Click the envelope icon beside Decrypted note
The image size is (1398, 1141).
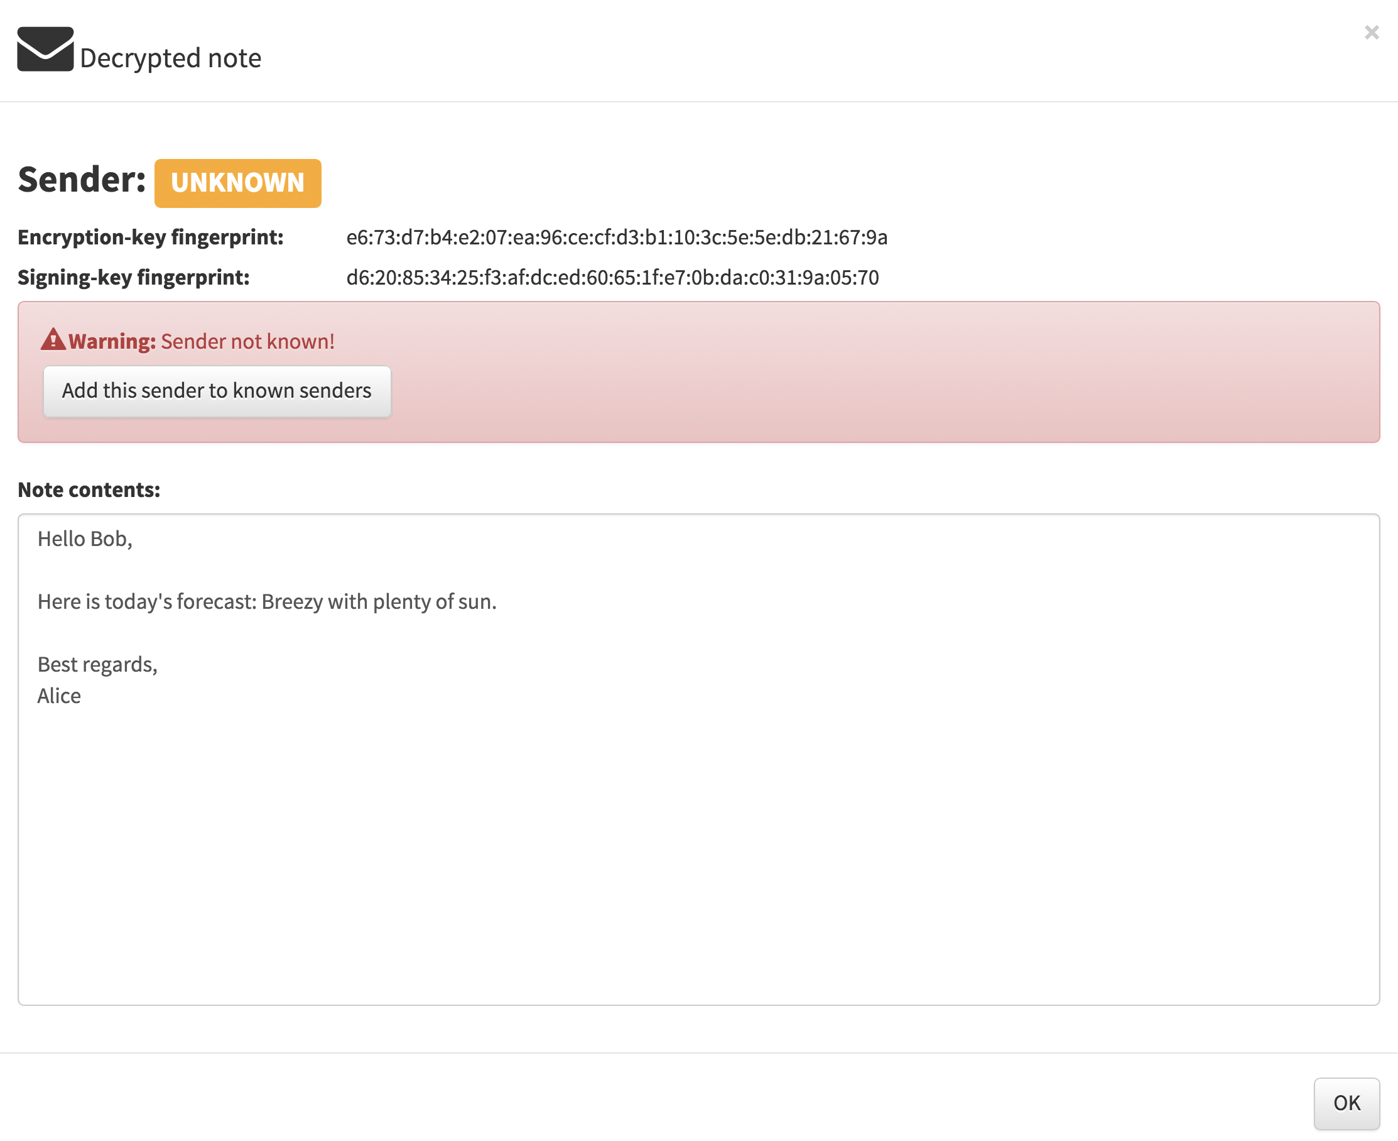(x=45, y=49)
